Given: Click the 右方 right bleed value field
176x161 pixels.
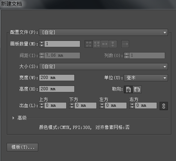Looking at the screenshot, I should point(146,105).
